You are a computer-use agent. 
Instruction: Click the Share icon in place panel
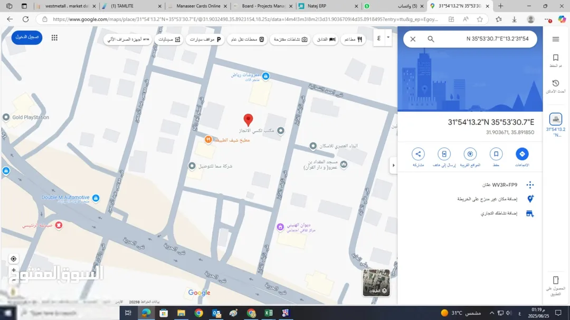point(418,154)
